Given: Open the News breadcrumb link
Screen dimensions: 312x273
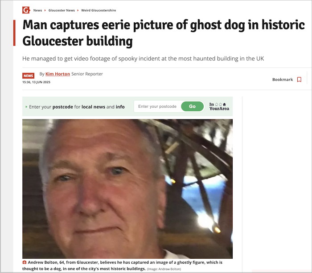Looking at the screenshot, I should [x=37, y=10].
